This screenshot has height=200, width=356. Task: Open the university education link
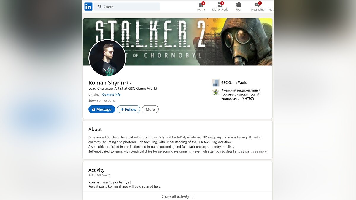(241, 95)
